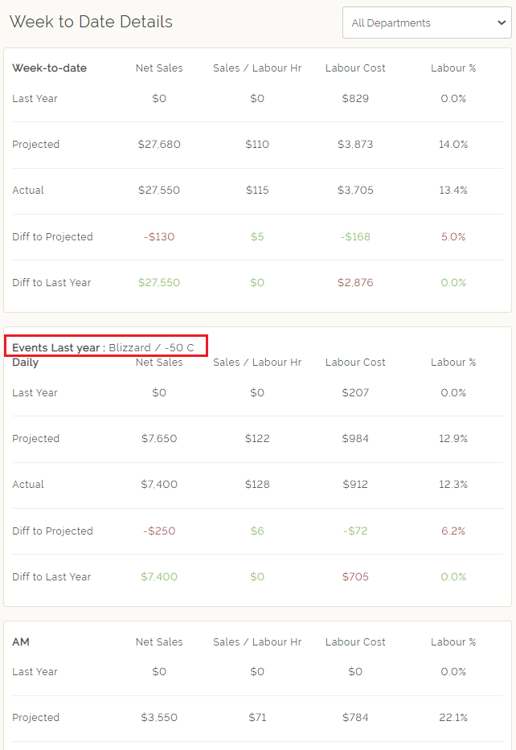Select the $7,650 daily projected net sales
This screenshot has width=516, height=750.
(x=159, y=439)
